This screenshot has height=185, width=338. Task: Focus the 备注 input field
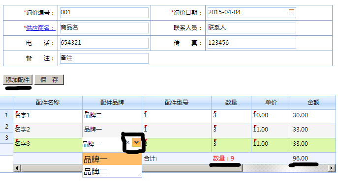(x=104, y=58)
